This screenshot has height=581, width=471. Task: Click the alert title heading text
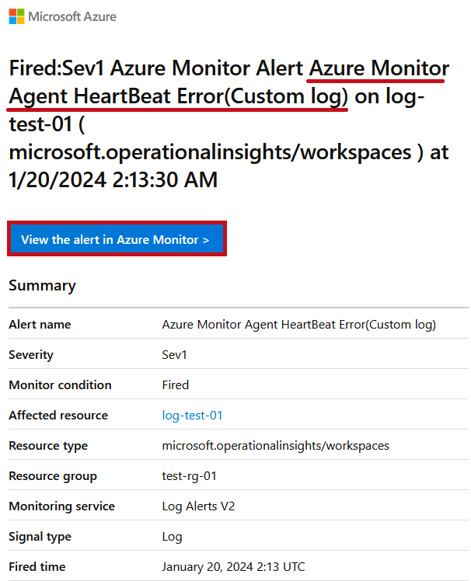pyautogui.click(x=229, y=124)
